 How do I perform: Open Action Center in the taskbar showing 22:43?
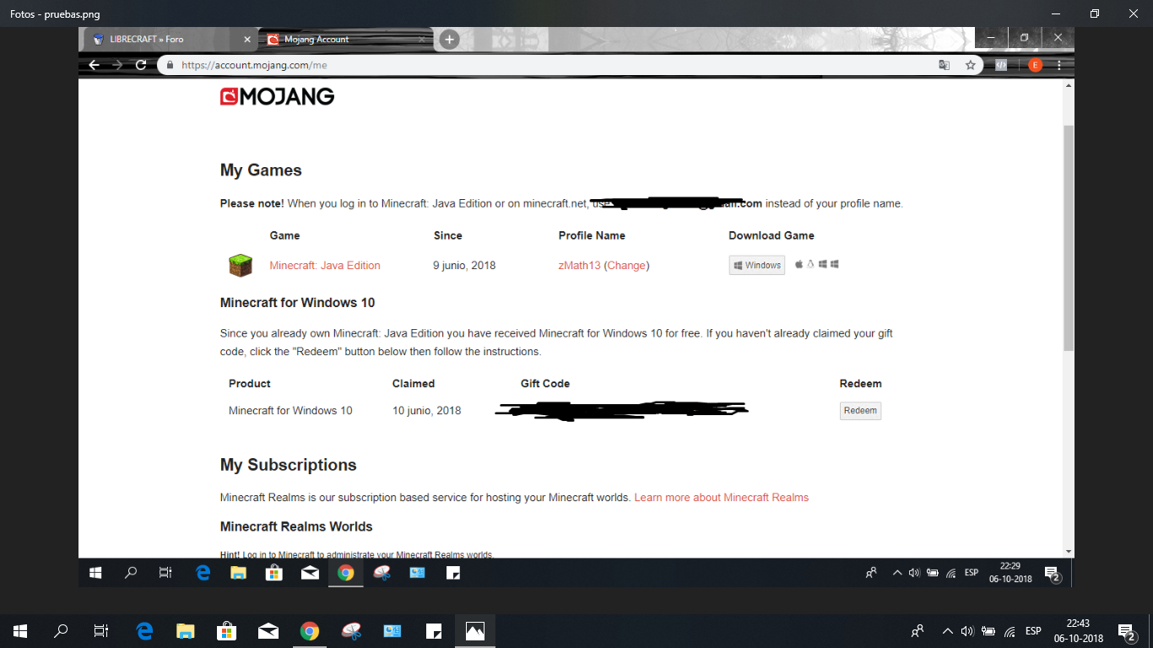tap(1126, 631)
